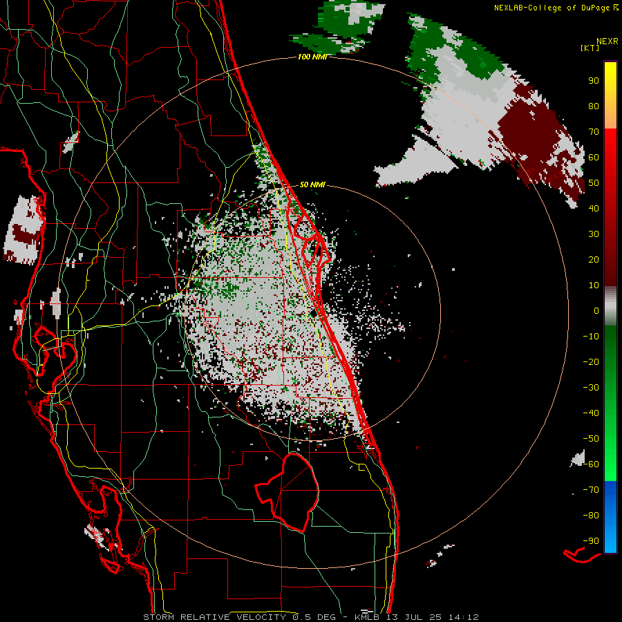Click the STORM RELATIVE VELOCITY caption text
Screen dimensions: 622x622
pos(214,617)
